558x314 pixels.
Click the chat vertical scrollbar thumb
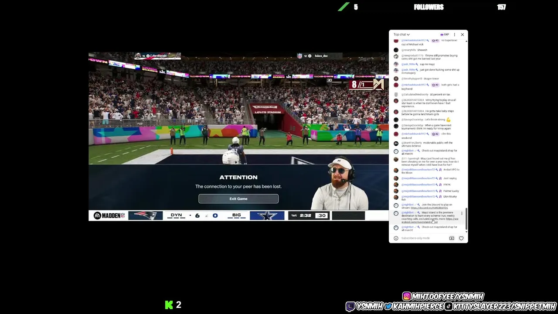point(466,219)
